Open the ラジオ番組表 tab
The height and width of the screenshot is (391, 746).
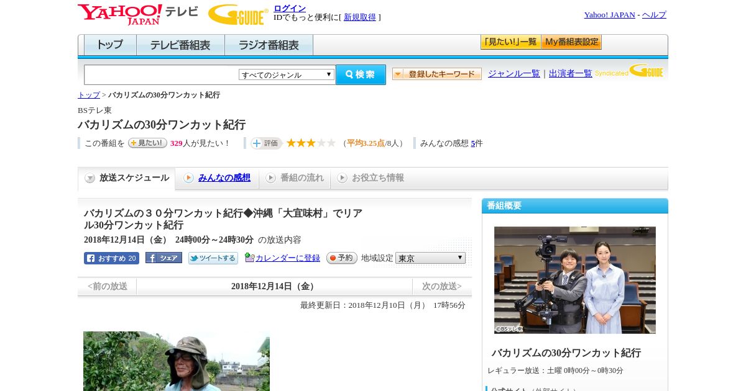click(x=269, y=45)
